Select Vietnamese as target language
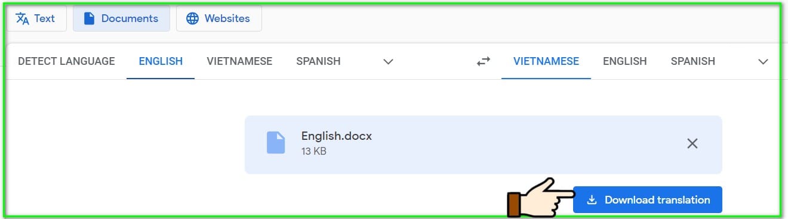788x219 pixels. 546,61
